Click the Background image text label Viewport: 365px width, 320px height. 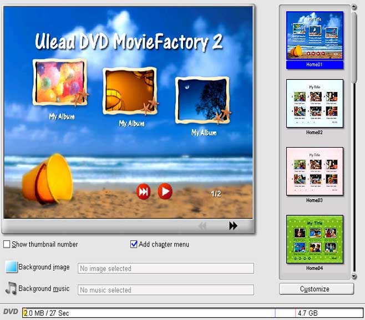pos(44,267)
